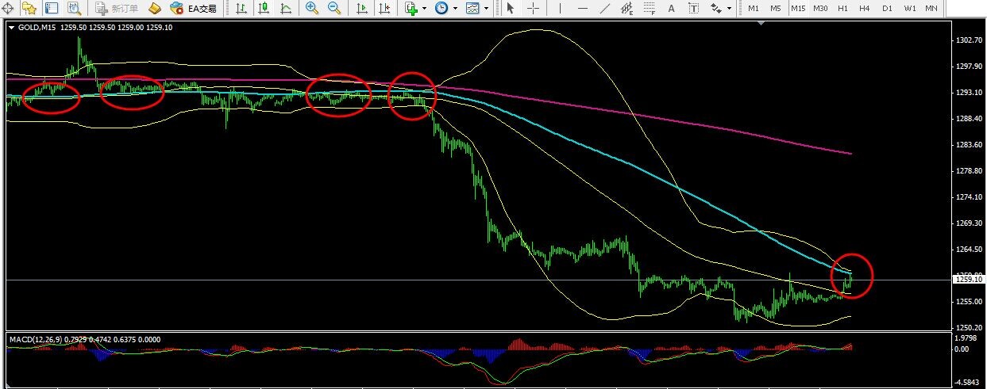Select the M15 timeframe button

pyautogui.click(x=798, y=9)
